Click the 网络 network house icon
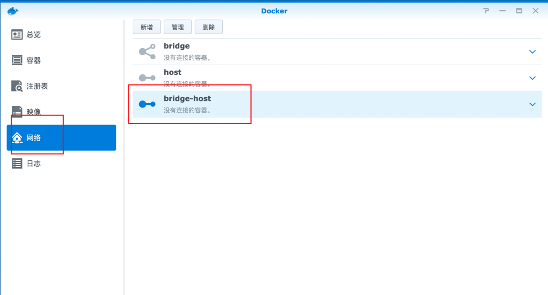The image size is (548, 295). pyautogui.click(x=17, y=138)
